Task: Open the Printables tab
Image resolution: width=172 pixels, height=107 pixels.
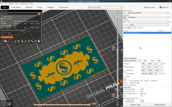Action: 51,7
